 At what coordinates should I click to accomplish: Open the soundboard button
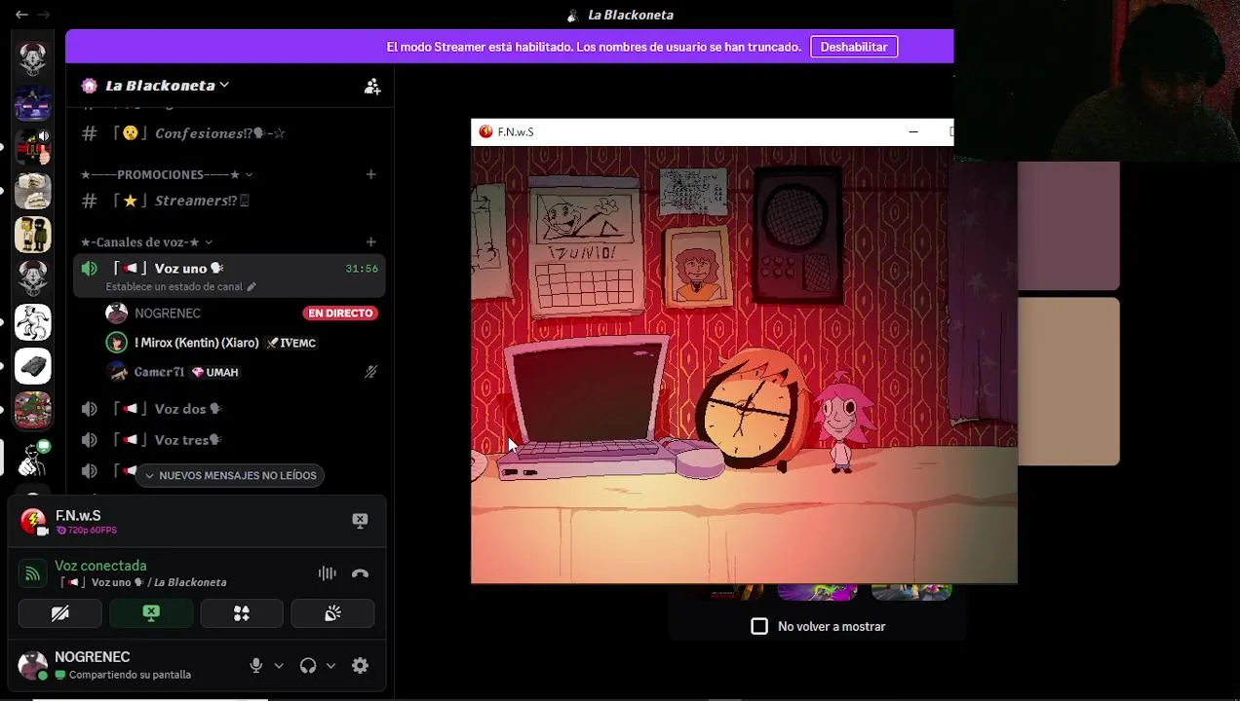click(332, 613)
